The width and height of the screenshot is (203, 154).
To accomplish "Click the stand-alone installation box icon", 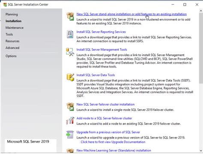I will [70, 16].
